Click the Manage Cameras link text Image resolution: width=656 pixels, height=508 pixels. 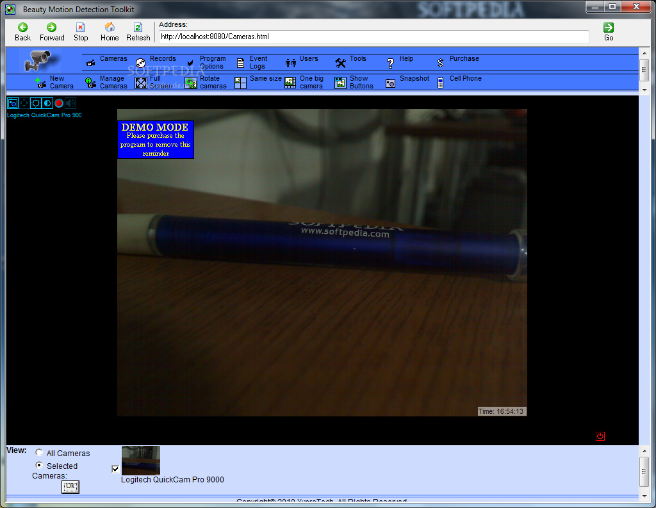113,82
